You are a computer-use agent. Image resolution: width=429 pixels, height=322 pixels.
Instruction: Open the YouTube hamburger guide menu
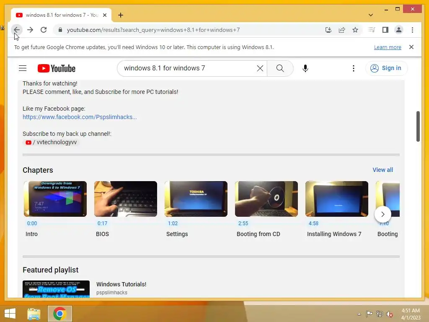coord(23,68)
